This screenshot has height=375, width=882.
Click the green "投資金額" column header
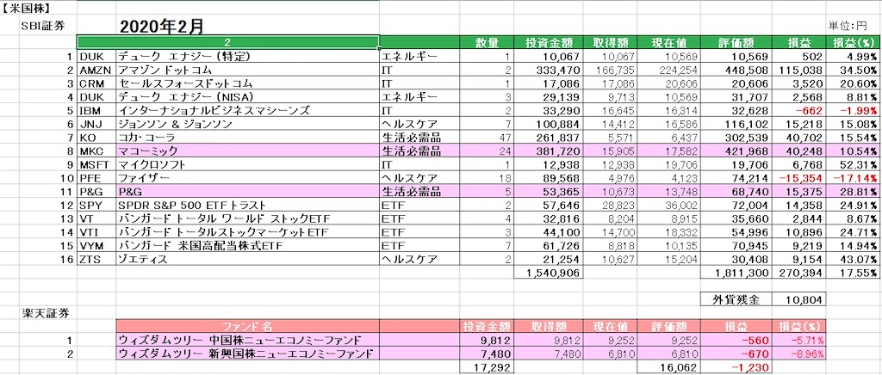coord(549,43)
